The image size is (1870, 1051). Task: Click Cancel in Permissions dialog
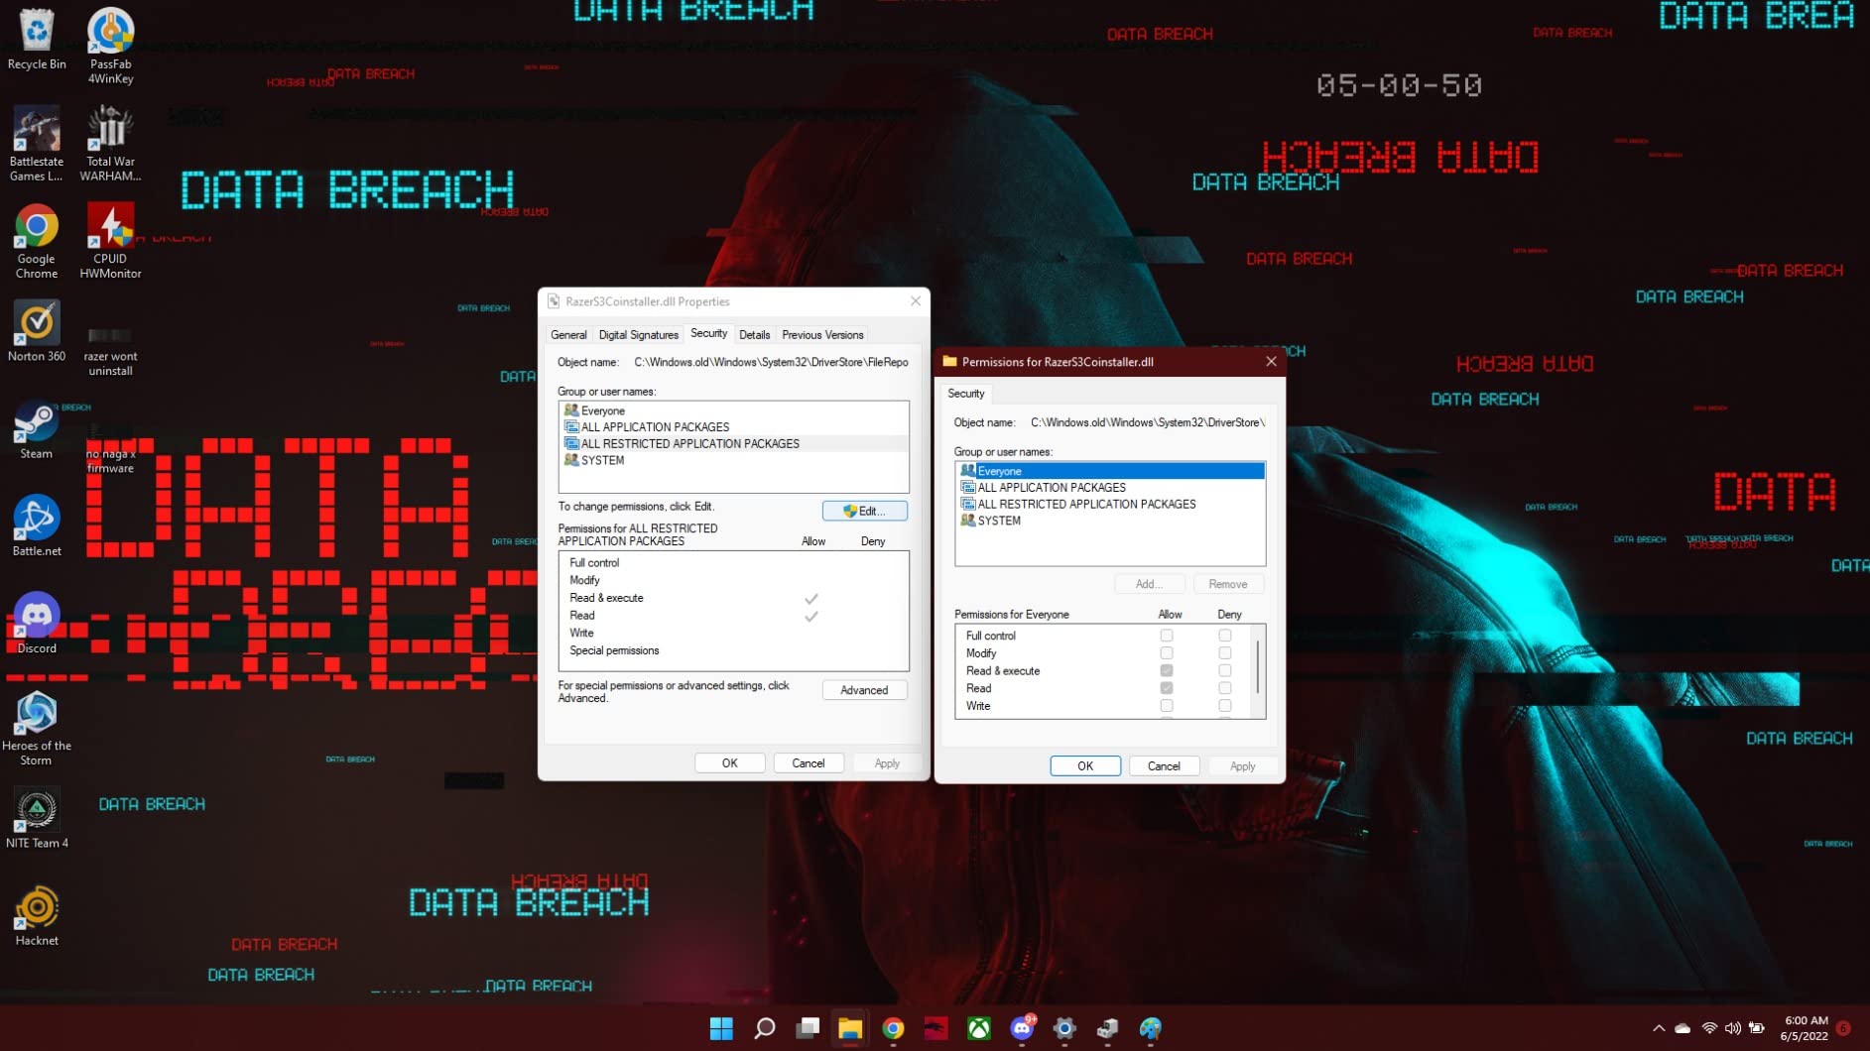(1164, 766)
